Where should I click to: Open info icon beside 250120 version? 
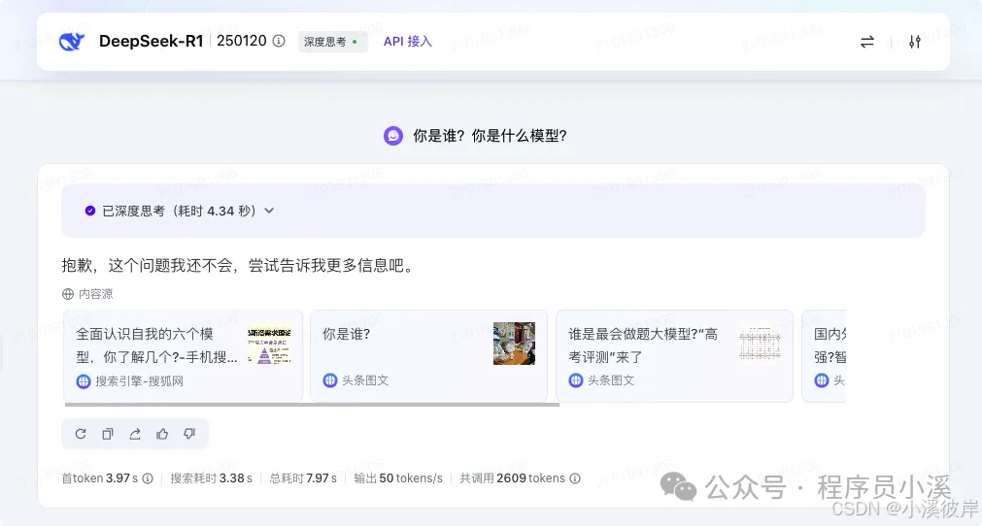[279, 41]
